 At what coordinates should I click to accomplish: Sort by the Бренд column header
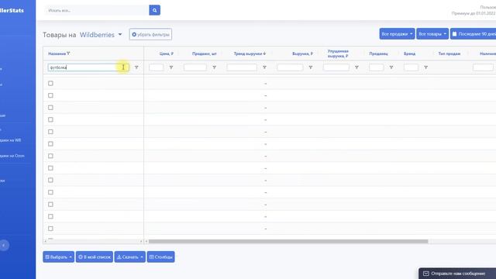tap(409, 53)
